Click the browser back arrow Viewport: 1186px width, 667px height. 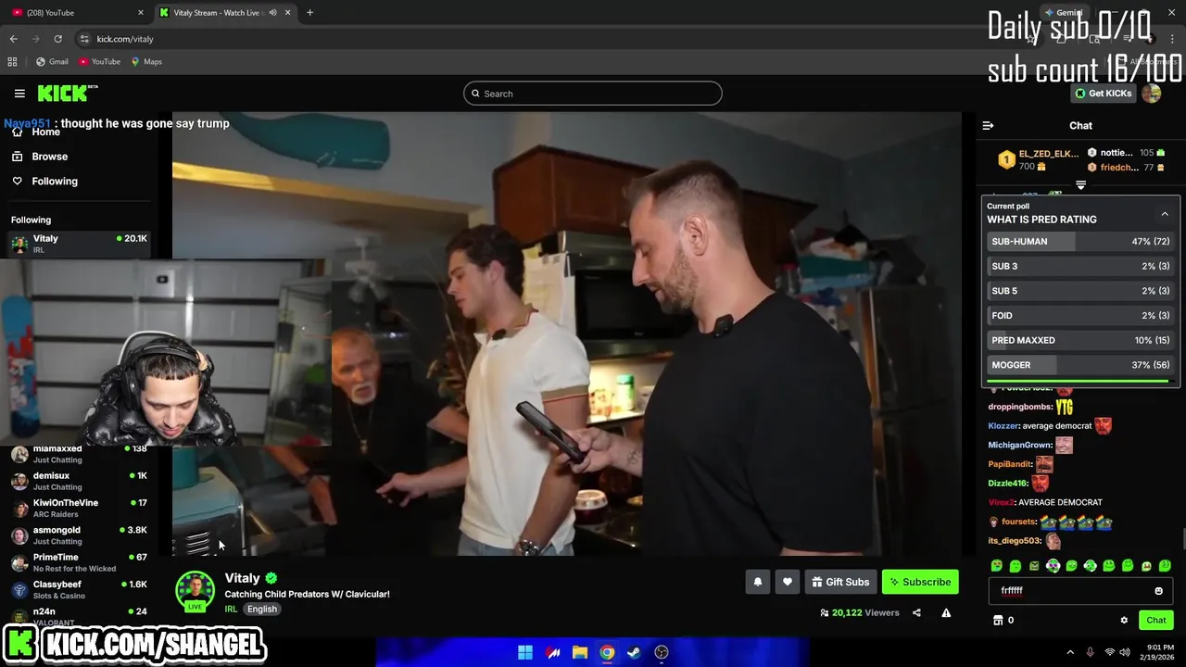[x=13, y=39]
